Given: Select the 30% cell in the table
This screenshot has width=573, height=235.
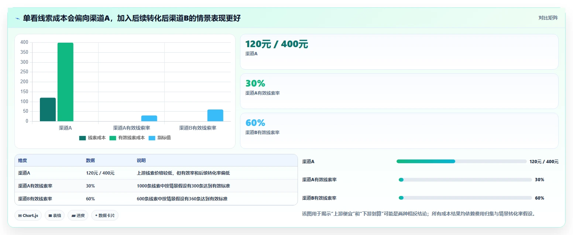Looking at the screenshot, I should [x=90, y=186].
